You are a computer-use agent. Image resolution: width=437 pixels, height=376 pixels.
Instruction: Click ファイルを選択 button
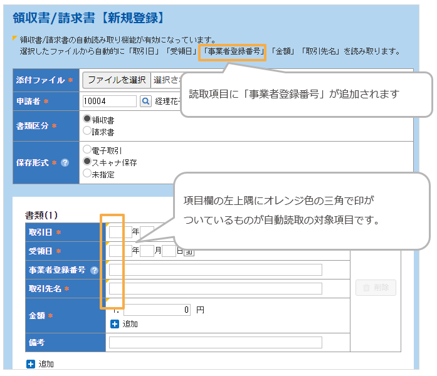(x=117, y=80)
